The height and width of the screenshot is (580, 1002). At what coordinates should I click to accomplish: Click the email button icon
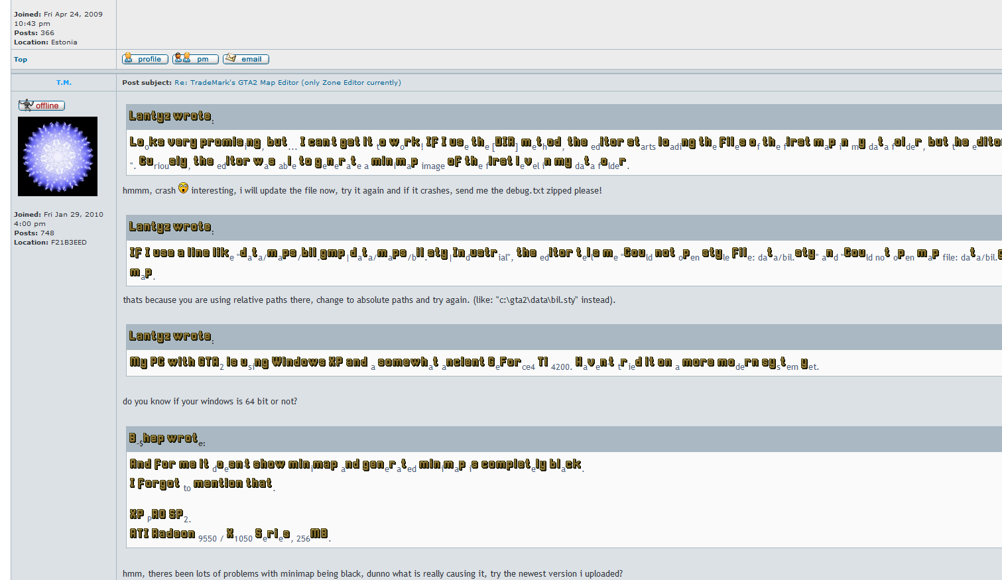(245, 59)
